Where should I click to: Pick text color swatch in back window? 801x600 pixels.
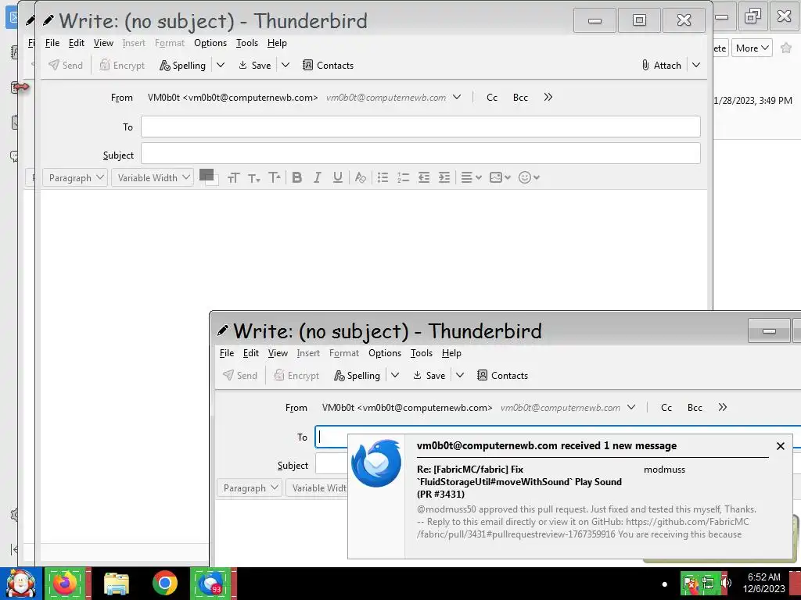coord(206,174)
